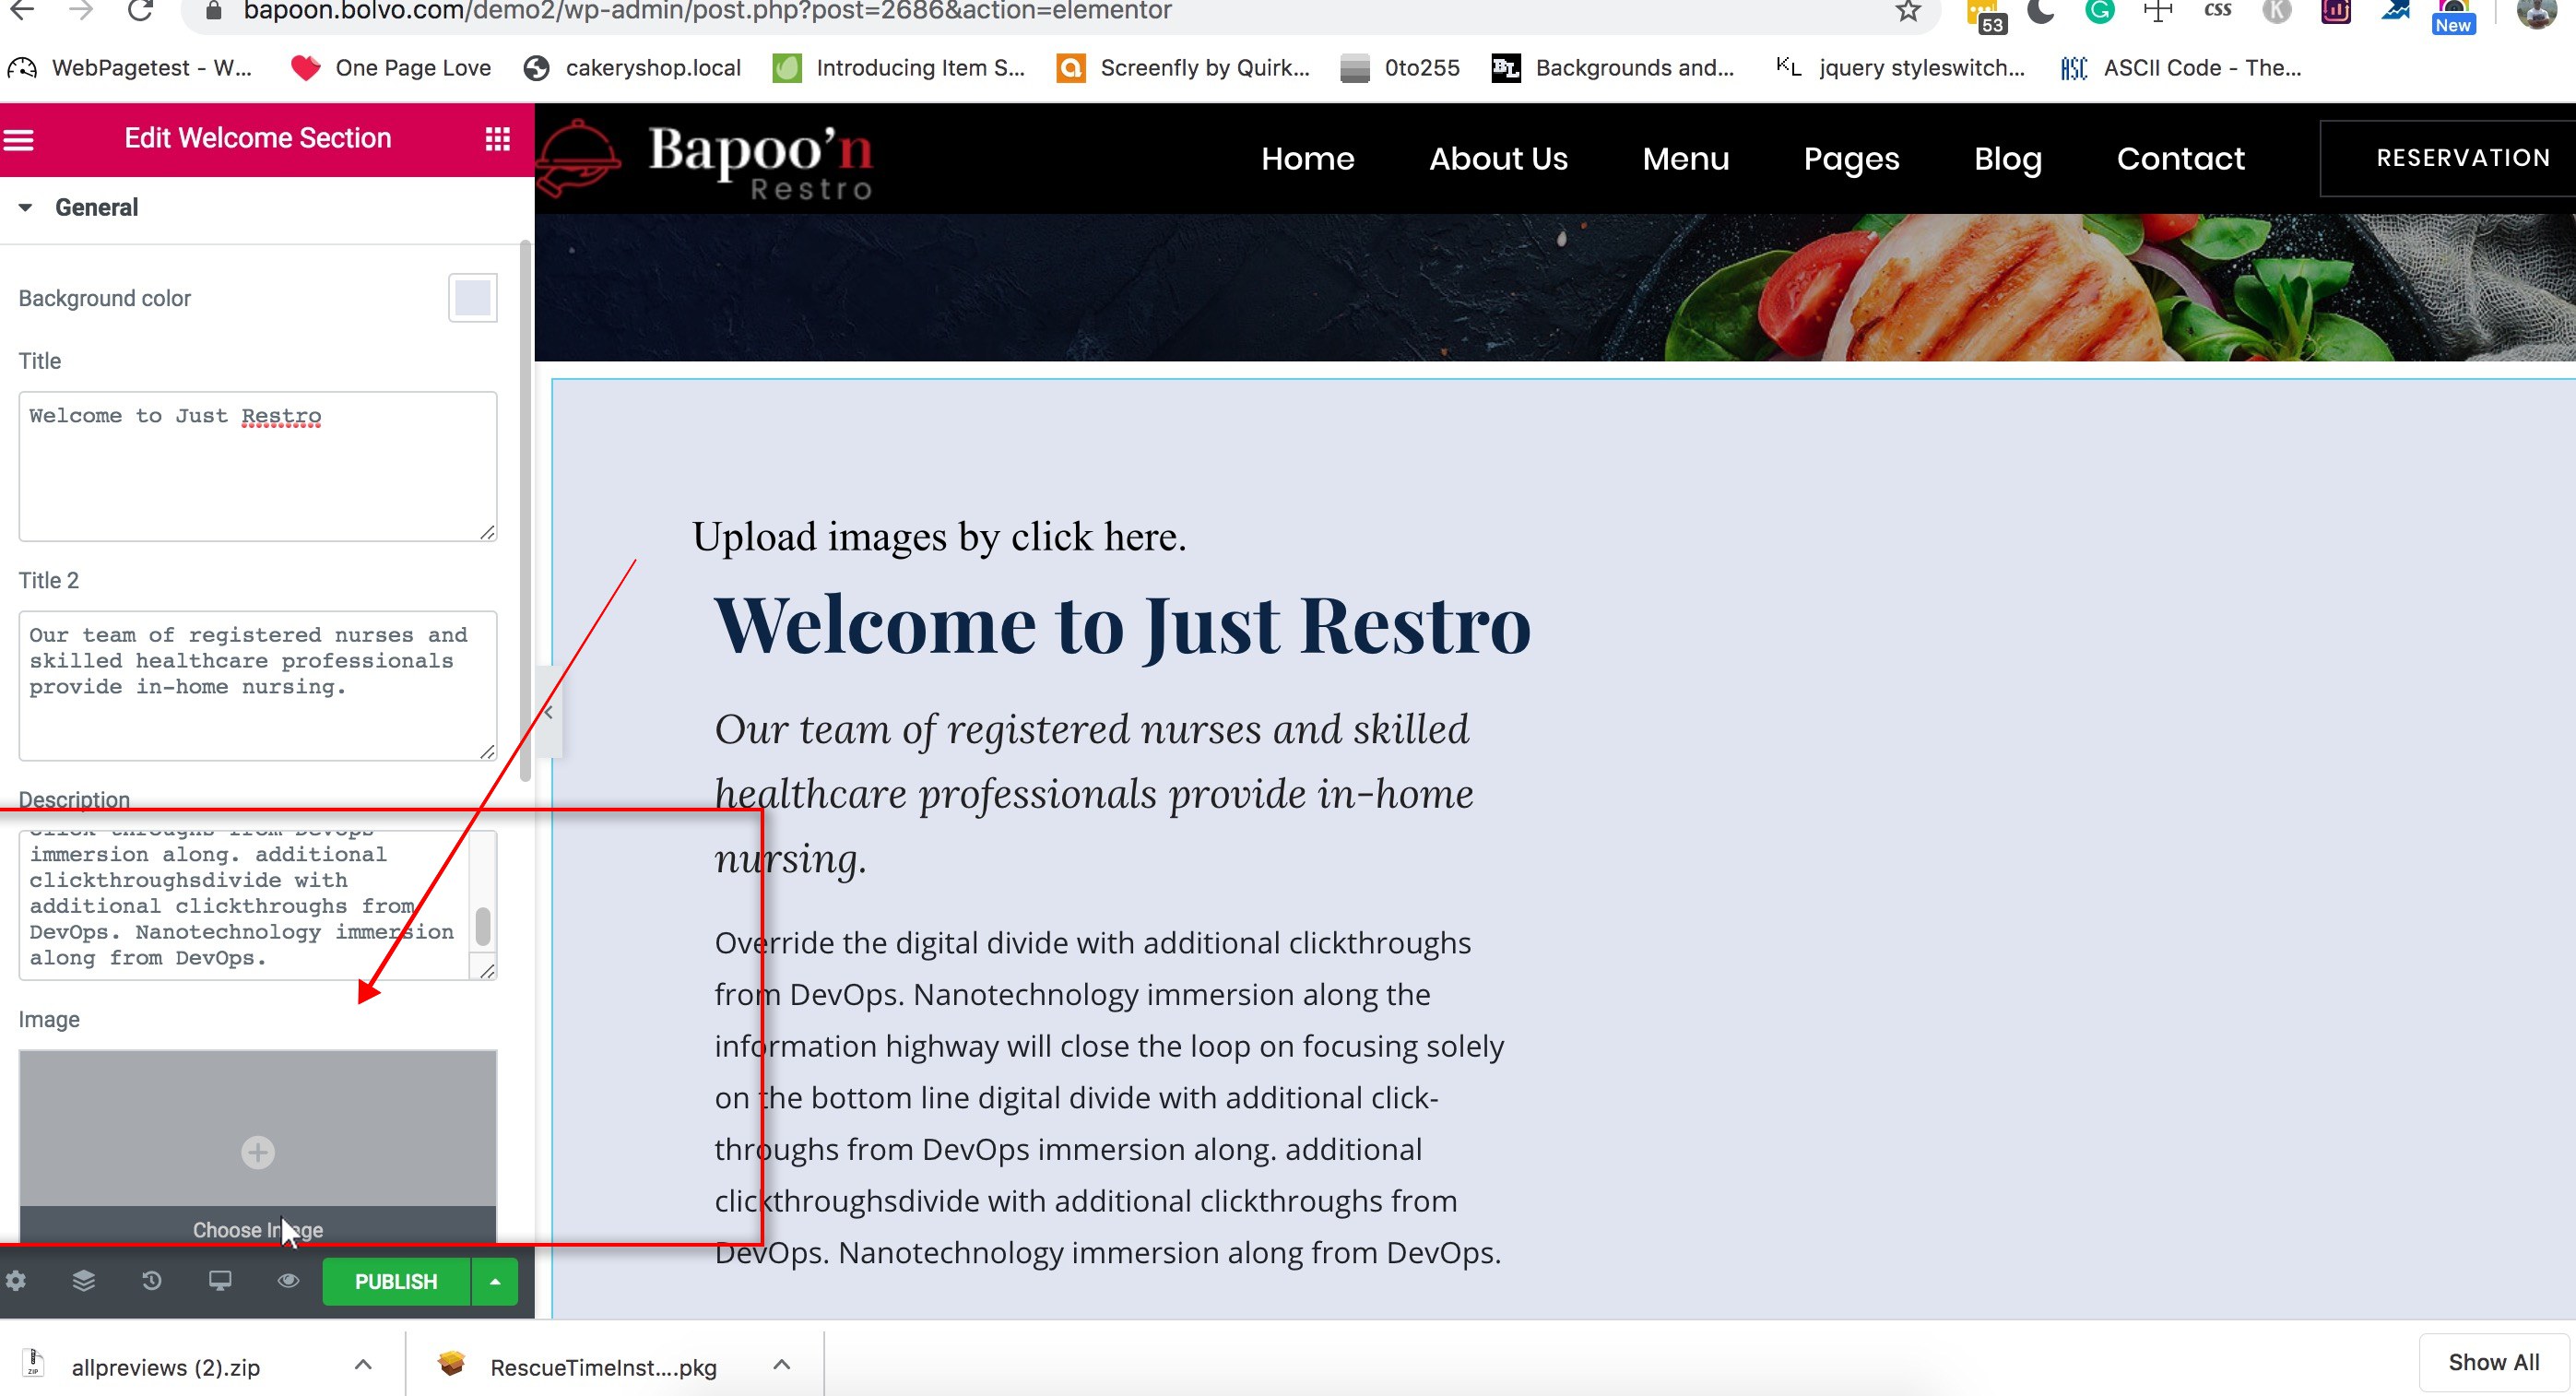Viewport: 2576px width, 1396px height.
Task: Bookmark page with star icon
Action: [x=1908, y=11]
